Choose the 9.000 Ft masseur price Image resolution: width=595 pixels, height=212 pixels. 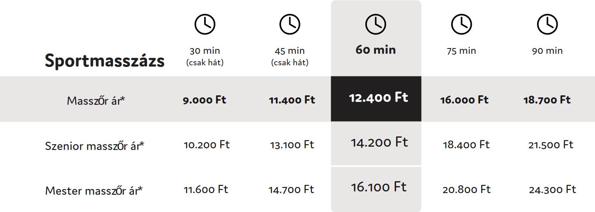click(205, 100)
